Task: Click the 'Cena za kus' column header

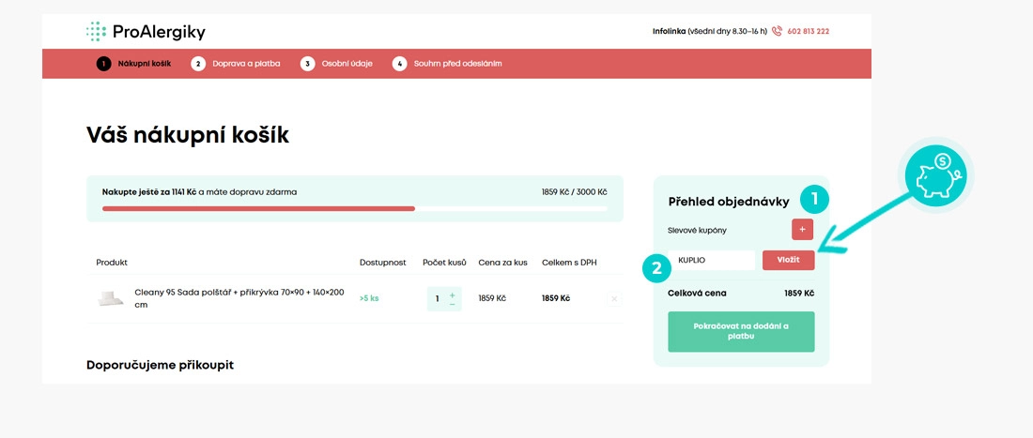Action: pos(502,263)
